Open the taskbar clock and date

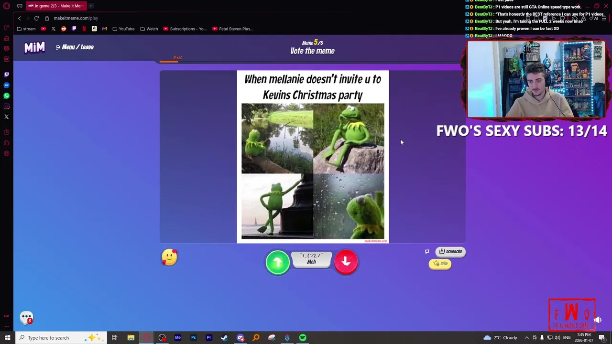584,338
